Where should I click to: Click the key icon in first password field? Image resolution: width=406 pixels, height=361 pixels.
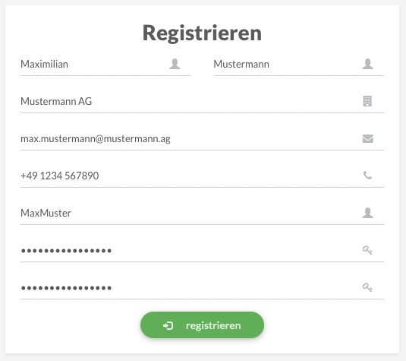tap(367, 250)
